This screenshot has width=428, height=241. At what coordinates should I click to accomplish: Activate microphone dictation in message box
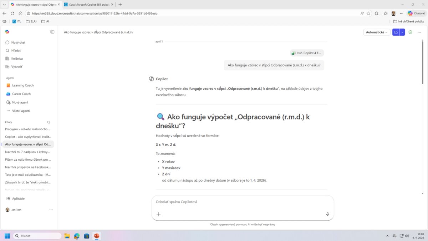coord(327,214)
